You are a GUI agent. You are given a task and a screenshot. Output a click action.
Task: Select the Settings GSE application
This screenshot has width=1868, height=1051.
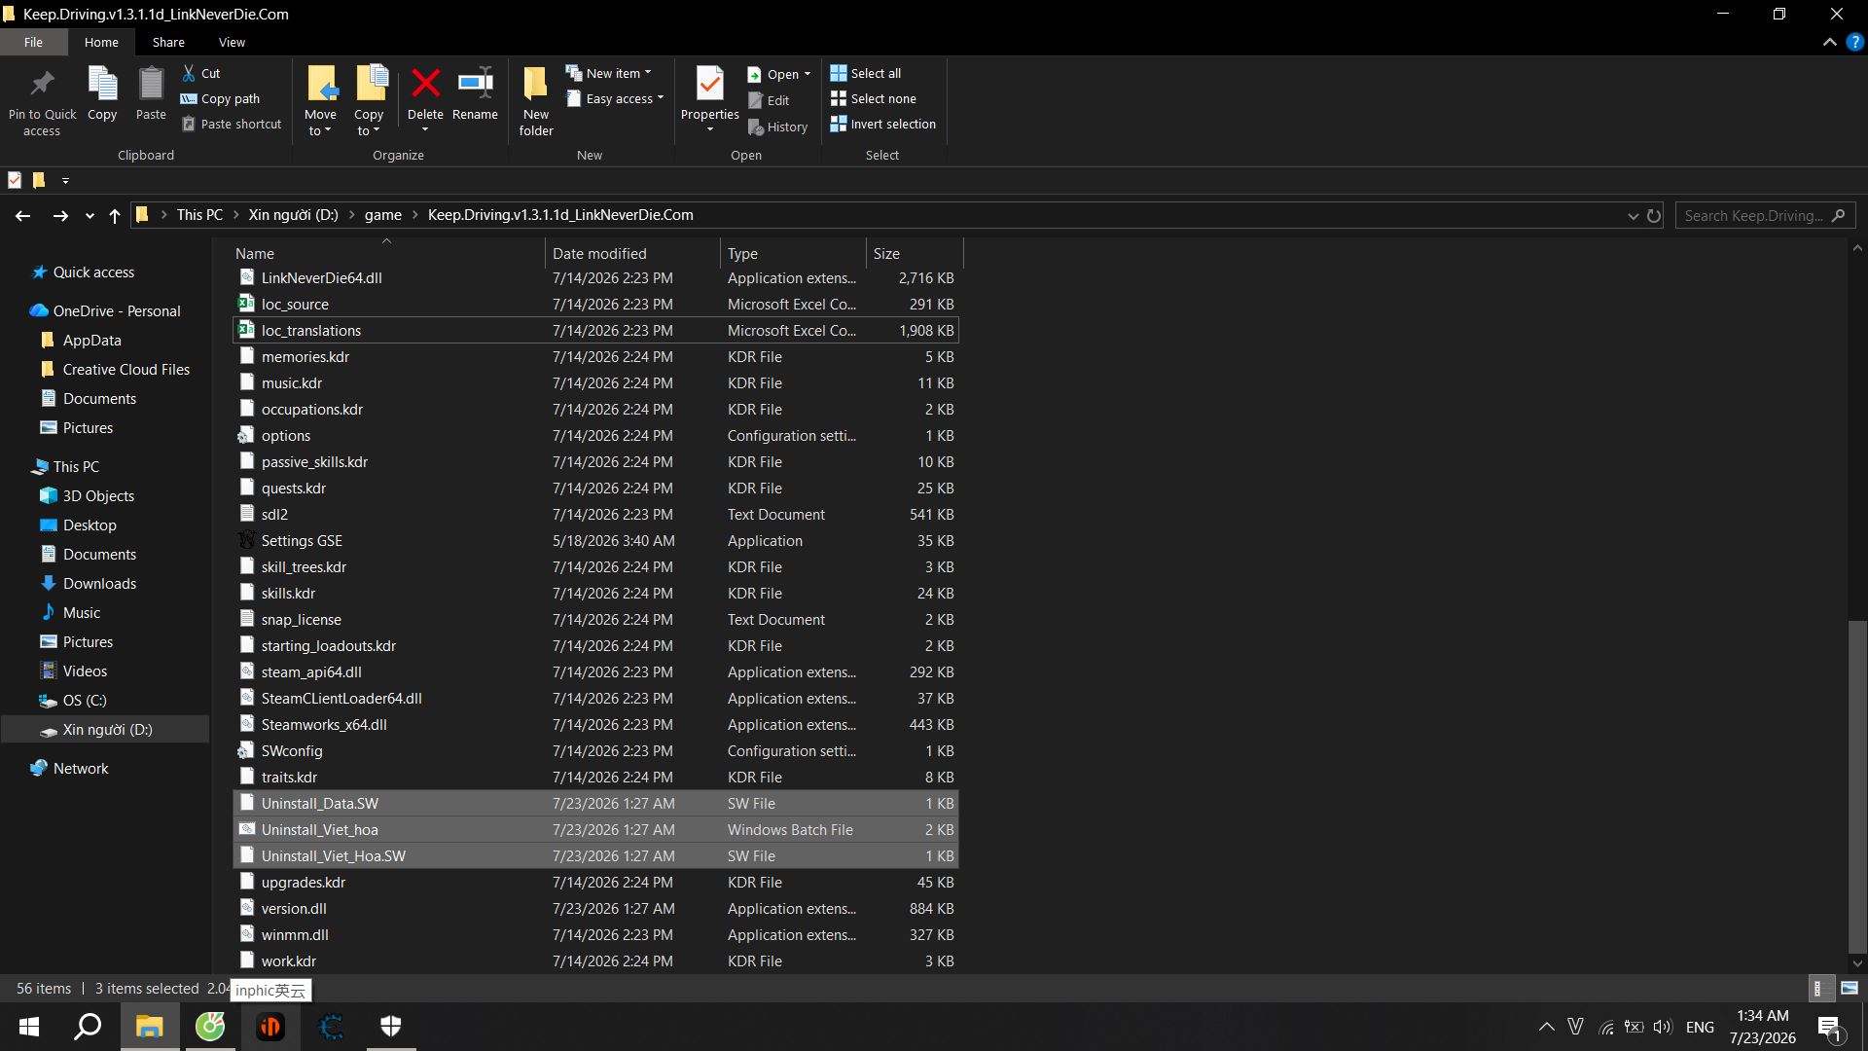pos(595,540)
